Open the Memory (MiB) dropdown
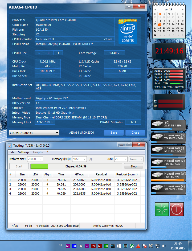Viewport: 192px width, 251px height. (x=79, y=159)
